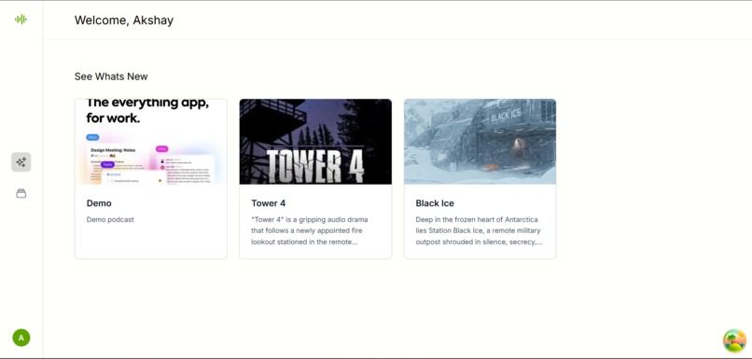Open the Tower 4 cover image

pos(315,142)
